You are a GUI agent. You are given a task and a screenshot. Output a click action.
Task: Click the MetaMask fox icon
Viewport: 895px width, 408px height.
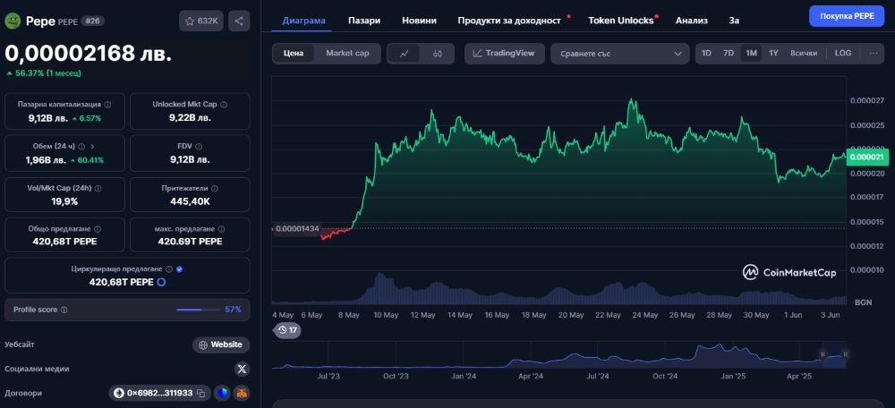(241, 393)
